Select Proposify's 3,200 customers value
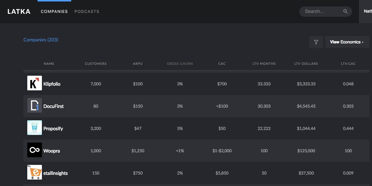 (x=96, y=128)
